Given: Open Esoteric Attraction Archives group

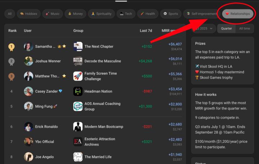Looking at the screenshot, I should [x=100, y=142].
